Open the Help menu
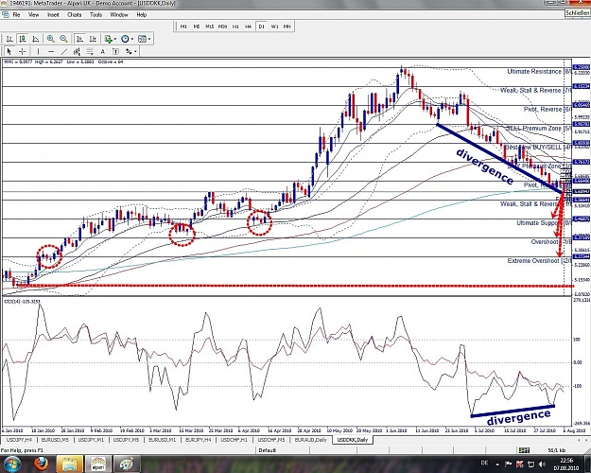Viewport: 591px width, 473px height. pyautogui.click(x=141, y=15)
